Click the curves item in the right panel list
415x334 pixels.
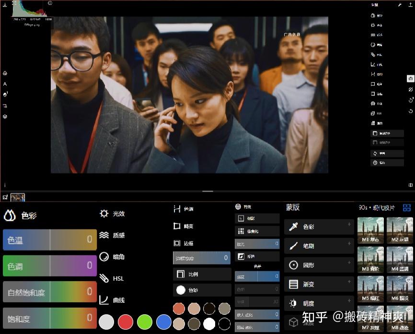pos(376,64)
